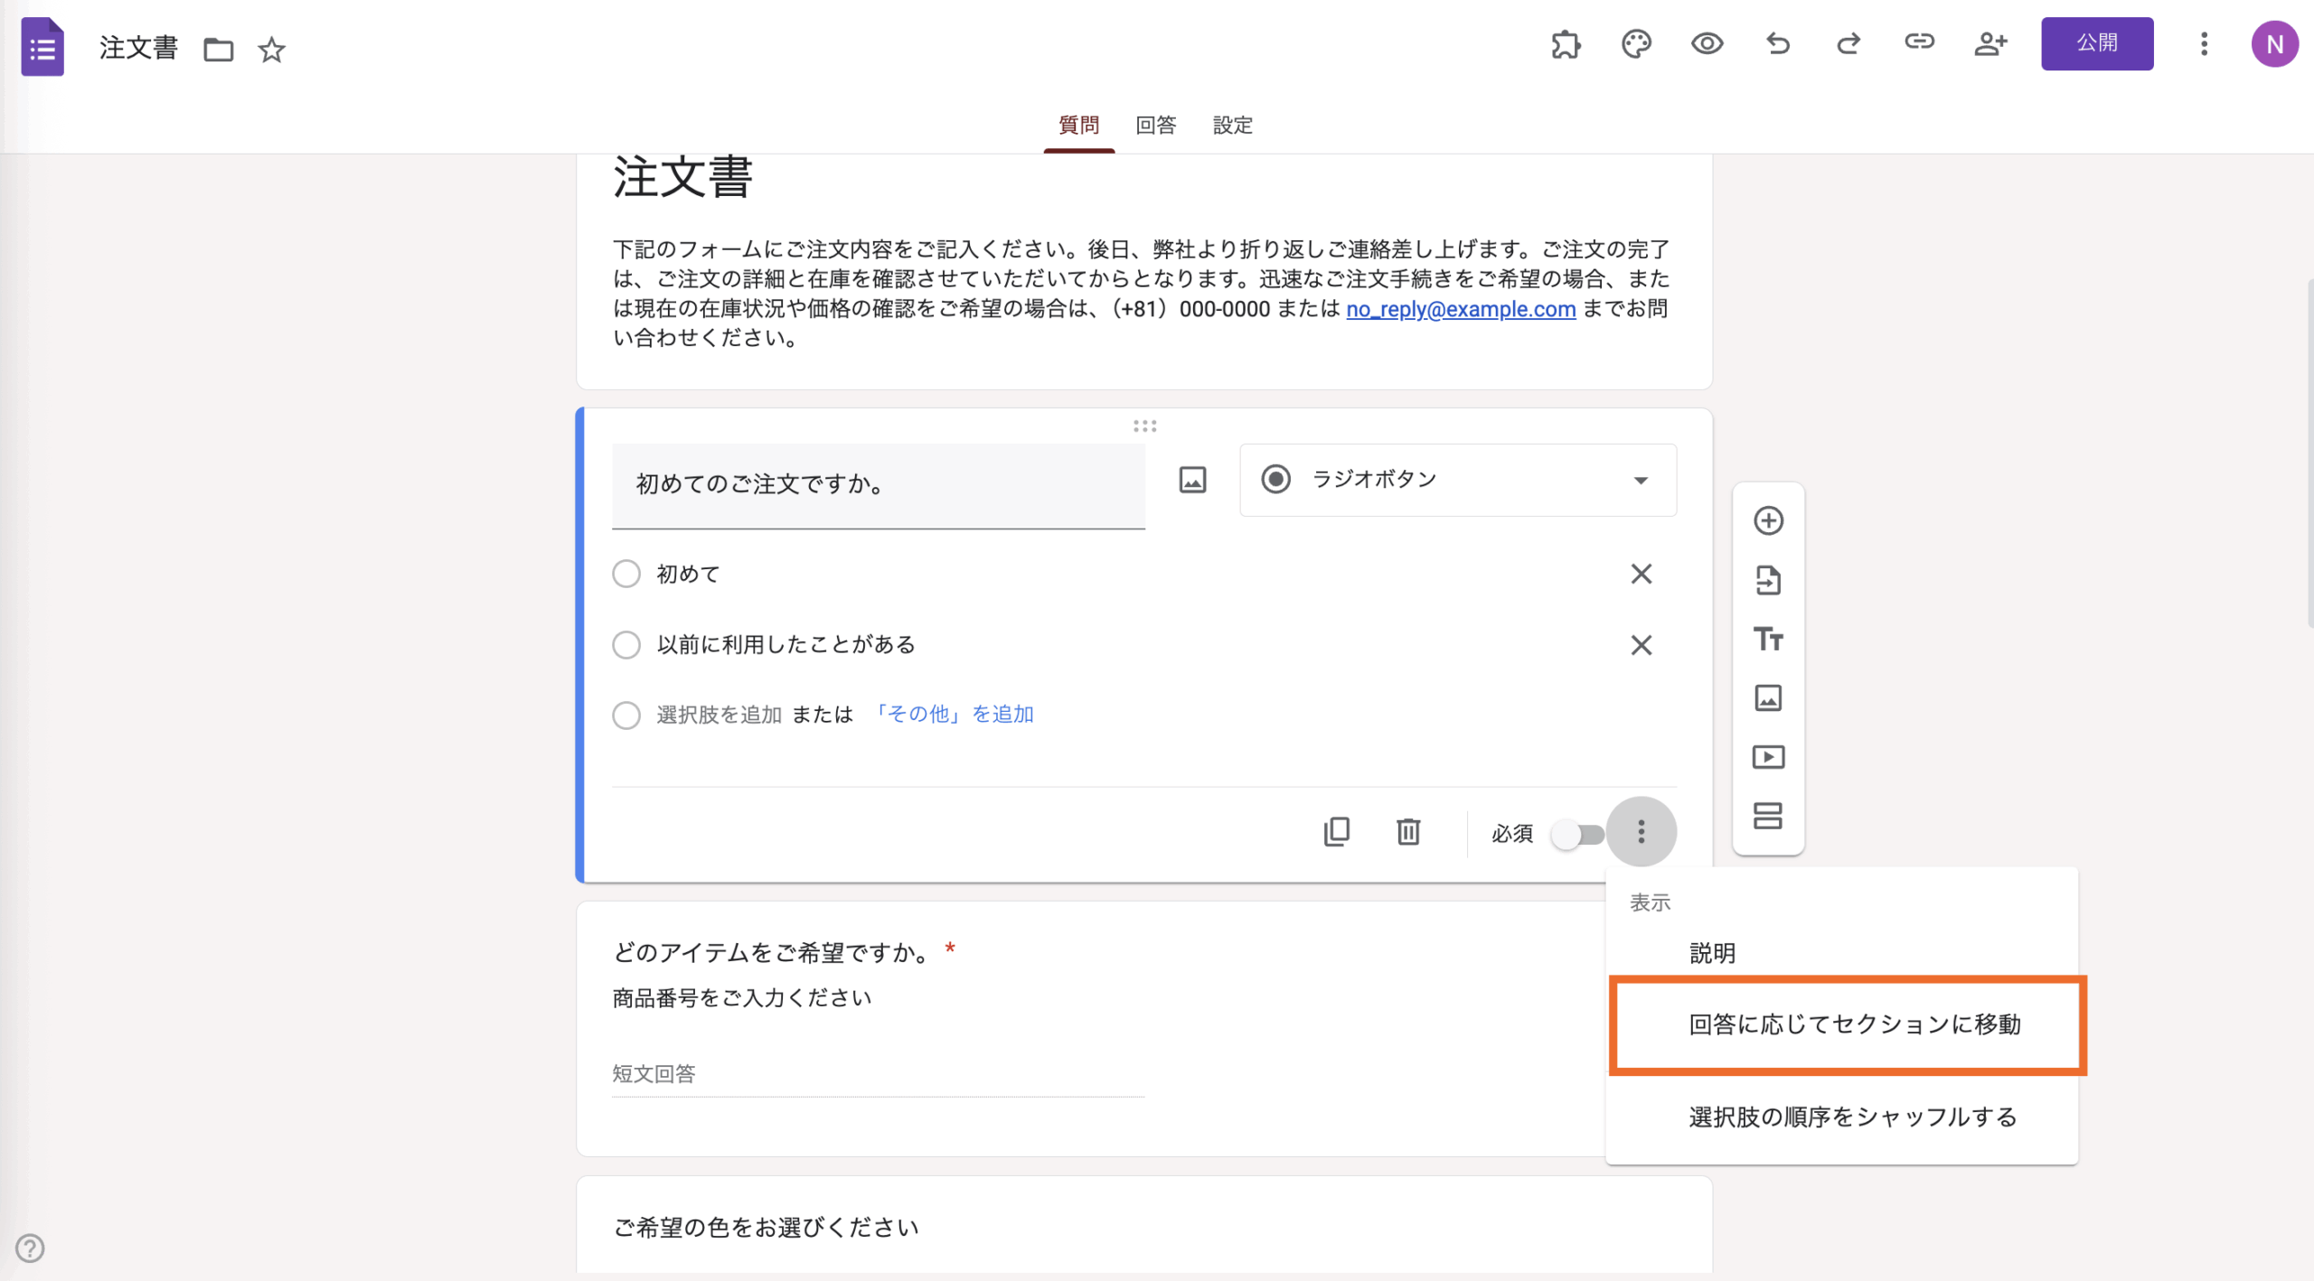Toggle the 必須 required switch
The height and width of the screenshot is (1281, 2314).
click(1577, 834)
